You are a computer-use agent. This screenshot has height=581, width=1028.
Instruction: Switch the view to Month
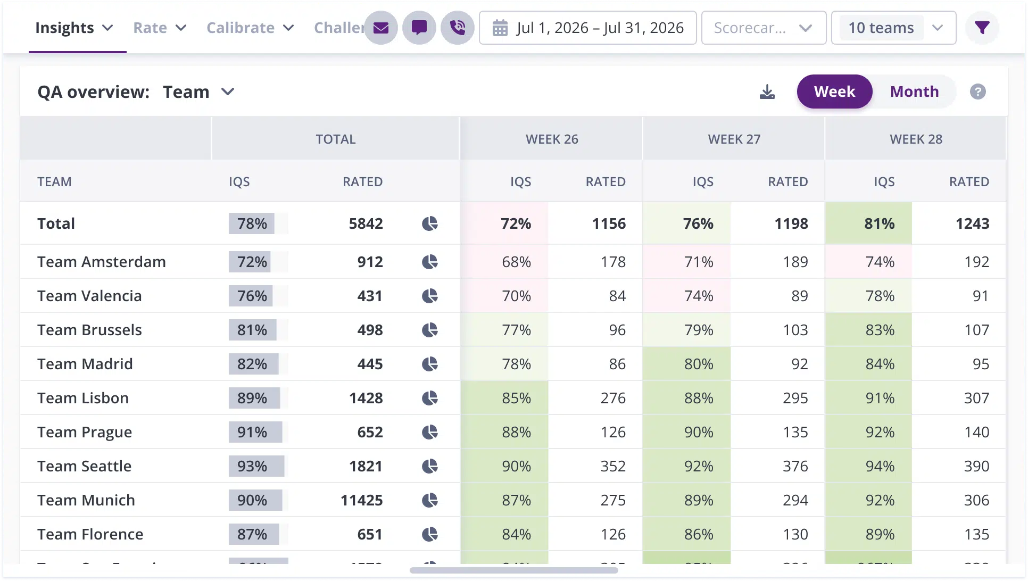click(914, 92)
